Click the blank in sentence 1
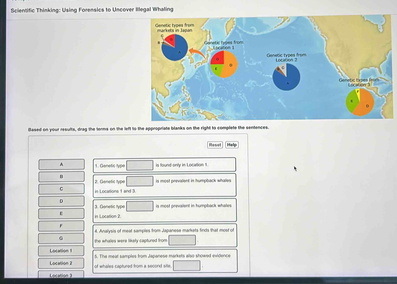Image resolution: width=397 pixels, height=284 pixels. coord(140,165)
